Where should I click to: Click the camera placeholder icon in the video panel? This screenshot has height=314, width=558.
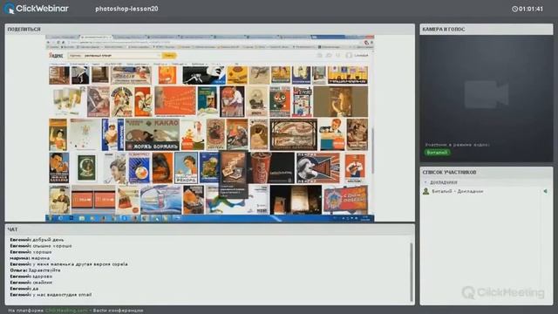click(487, 94)
